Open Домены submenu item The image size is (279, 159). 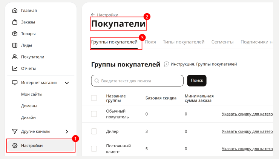pyautogui.click(x=29, y=106)
